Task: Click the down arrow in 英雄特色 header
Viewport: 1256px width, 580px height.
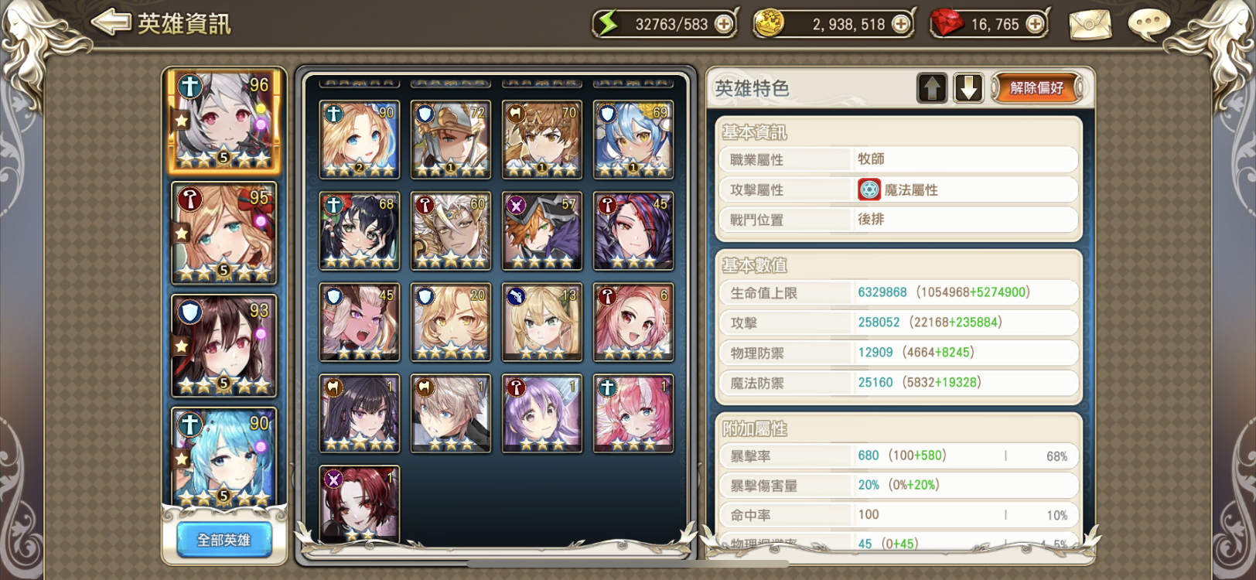Action: pyautogui.click(x=968, y=88)
